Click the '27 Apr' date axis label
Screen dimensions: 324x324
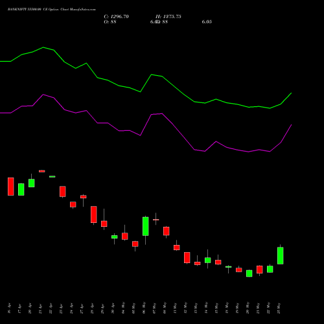pos(82,308)
